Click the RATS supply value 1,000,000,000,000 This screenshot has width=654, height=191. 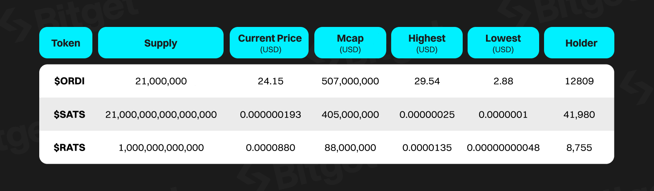tap(161, 148)
